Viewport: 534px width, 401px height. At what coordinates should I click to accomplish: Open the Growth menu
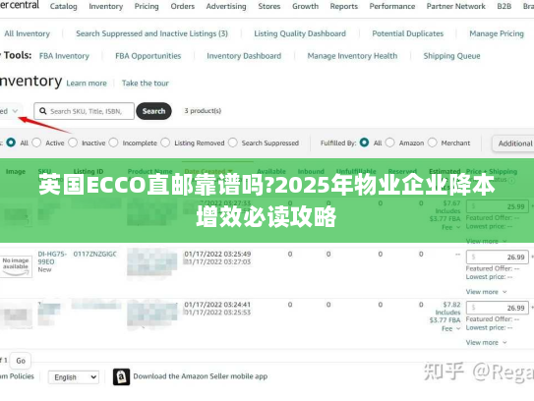coord(305,7)
